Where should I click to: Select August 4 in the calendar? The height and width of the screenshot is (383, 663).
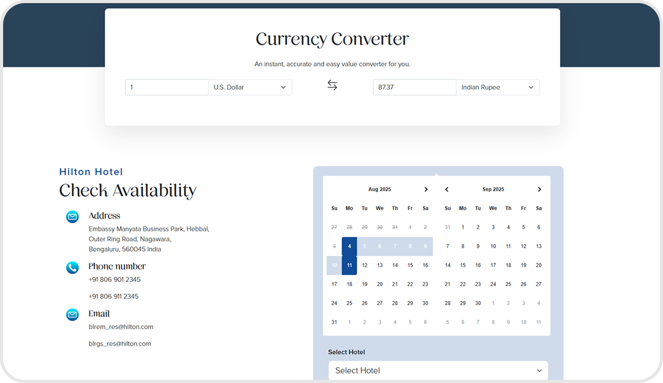(x=350, y=246)
